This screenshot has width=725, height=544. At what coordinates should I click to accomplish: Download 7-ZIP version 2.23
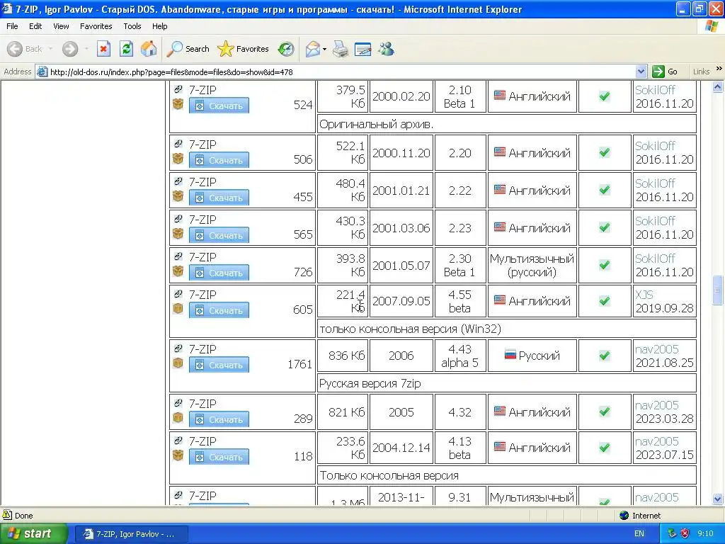219,235
